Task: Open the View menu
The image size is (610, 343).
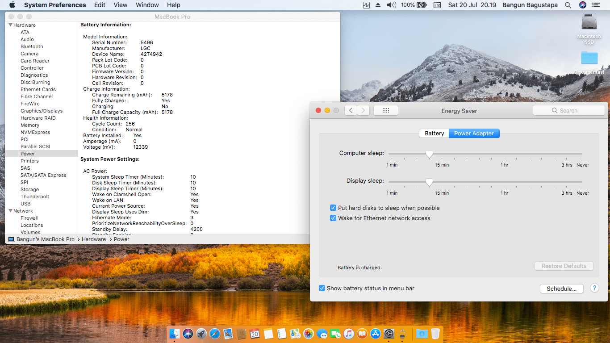Action: pos(121,5)
